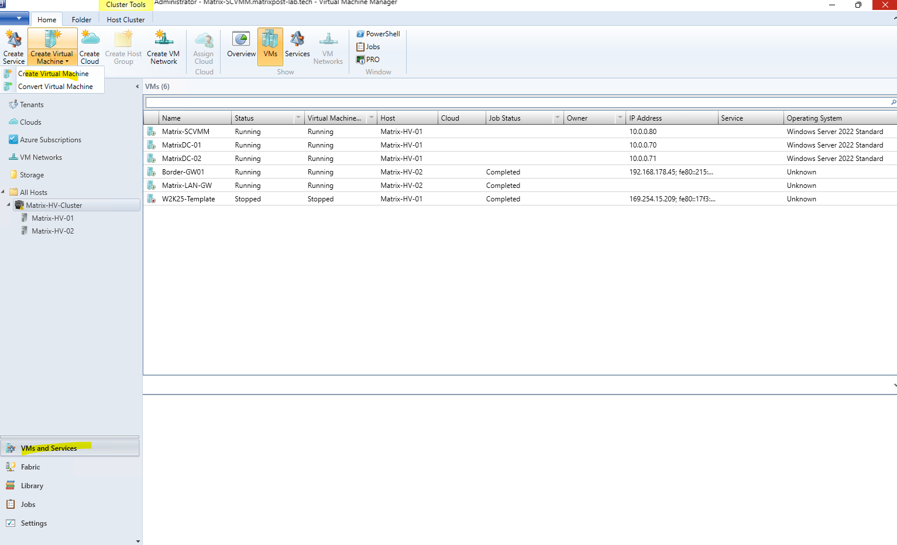Click the search magnifier icon
The width and height of the screenshot is (897, 545).
pyautogui.click(x=893, y=102)
